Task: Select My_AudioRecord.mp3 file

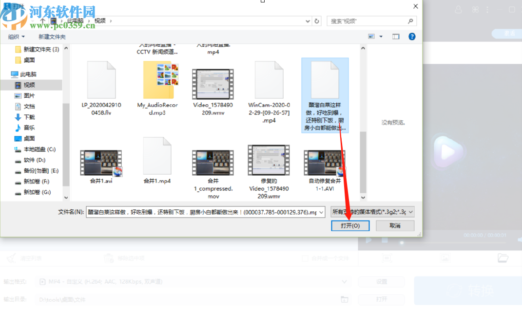Action: [x=157, y=88]
